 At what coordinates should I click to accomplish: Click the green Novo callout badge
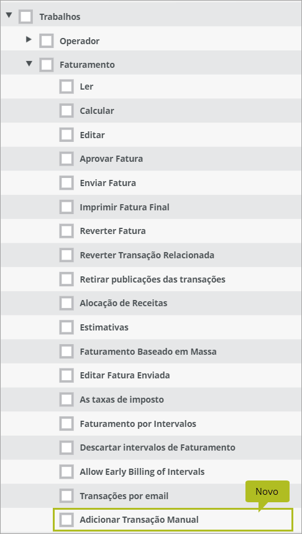point(267,492)
